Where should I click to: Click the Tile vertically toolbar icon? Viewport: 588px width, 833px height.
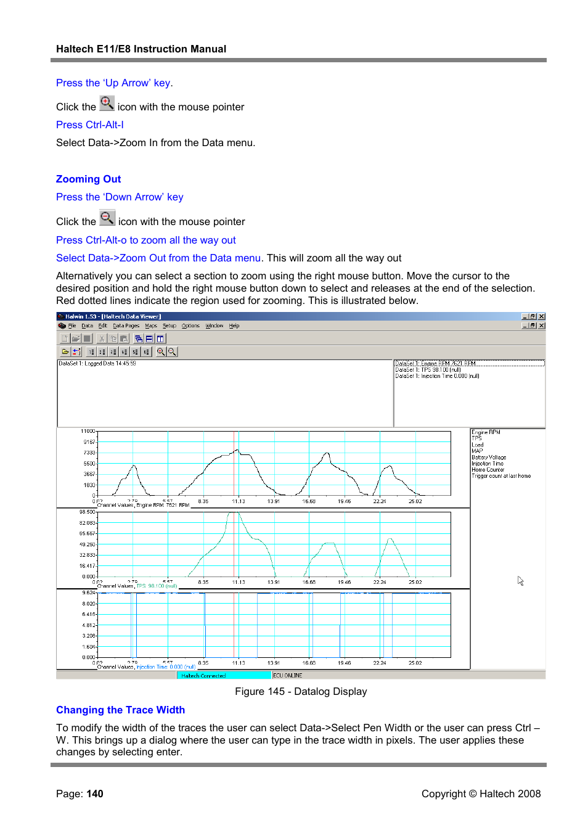[161, 339]
